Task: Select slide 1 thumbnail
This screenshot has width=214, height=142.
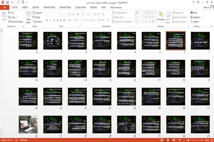Action: pos(200,41)
